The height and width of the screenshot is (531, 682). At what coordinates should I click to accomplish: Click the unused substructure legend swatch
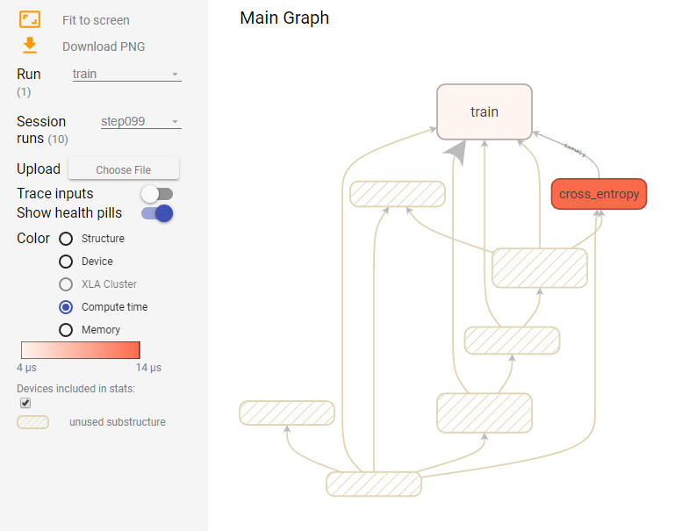pyautogui.click(x=32, y=422)
